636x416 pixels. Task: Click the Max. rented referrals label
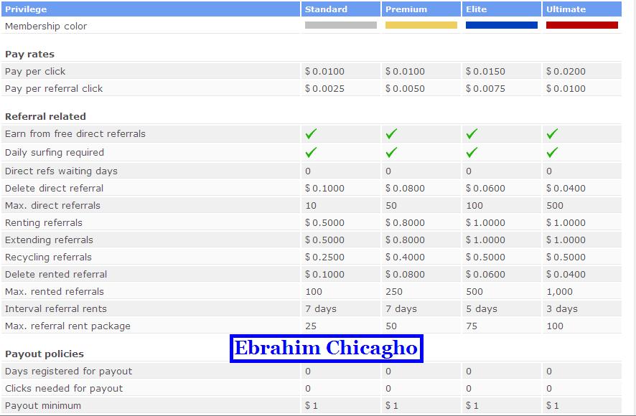(55, 291)
